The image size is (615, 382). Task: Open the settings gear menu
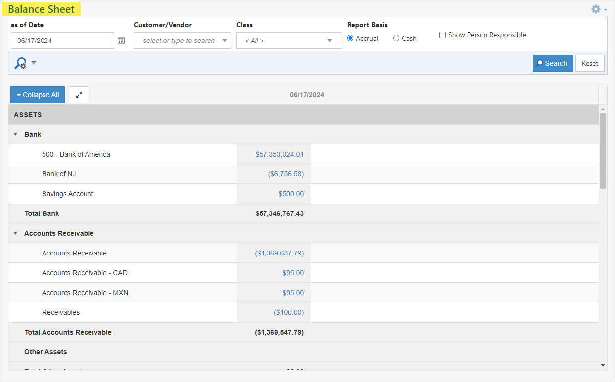click(x=596, y=9)
